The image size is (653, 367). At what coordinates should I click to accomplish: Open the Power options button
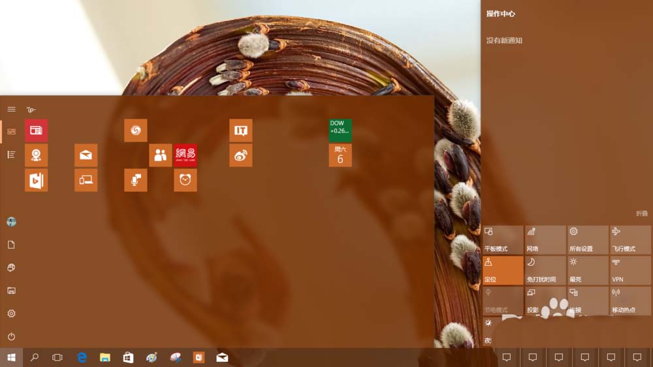point(11,336)
